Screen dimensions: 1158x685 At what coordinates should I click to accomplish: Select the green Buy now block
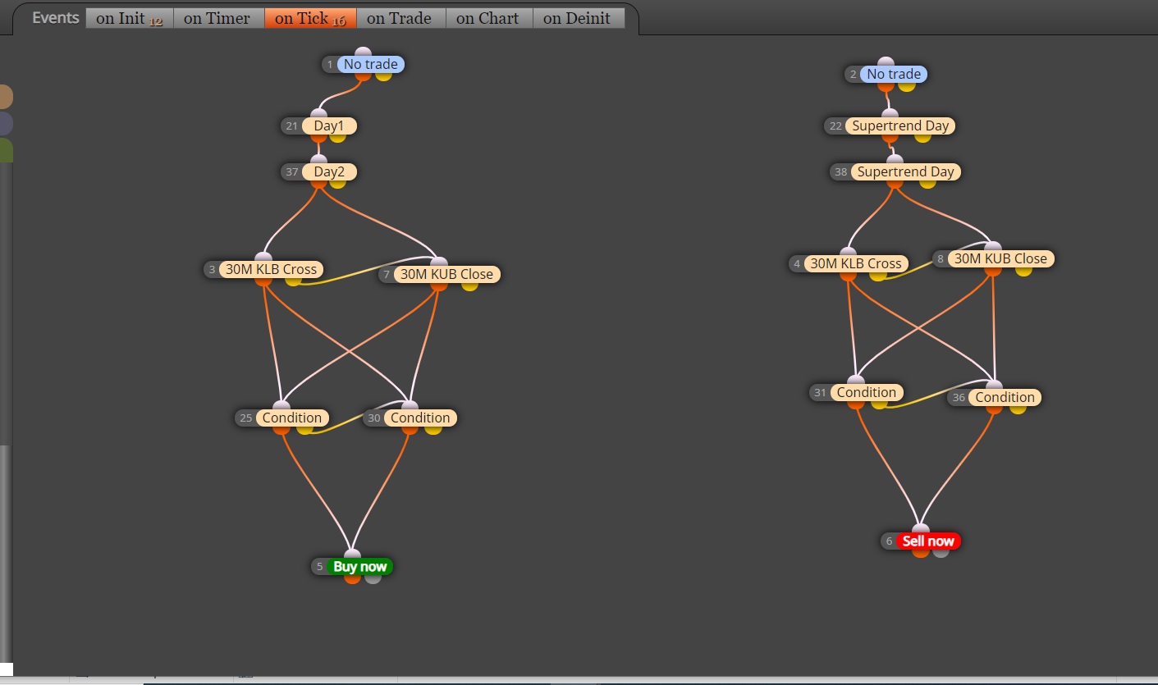coord(359,567)
